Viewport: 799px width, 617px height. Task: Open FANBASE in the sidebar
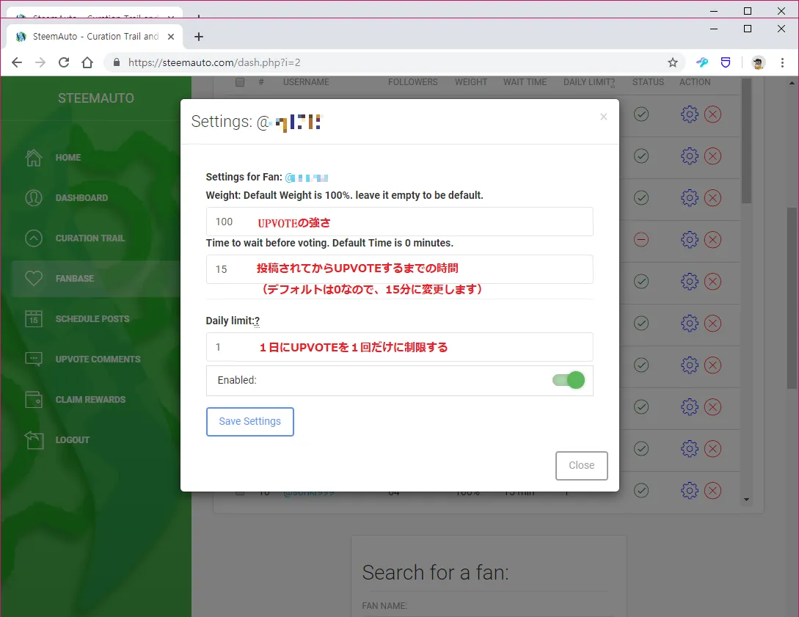[74, 278]
